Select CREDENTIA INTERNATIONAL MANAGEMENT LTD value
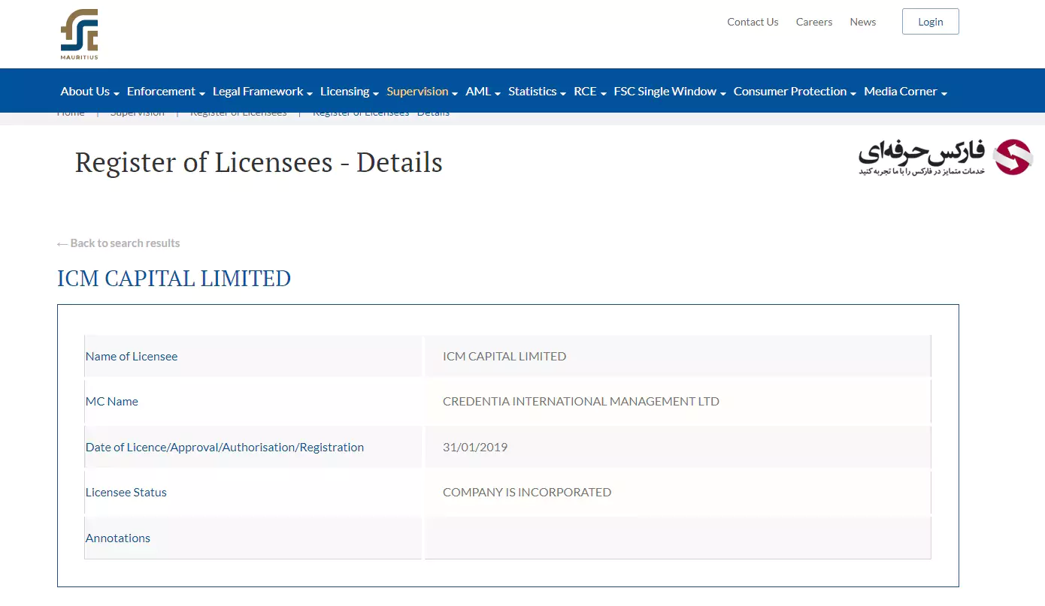1045x606 pixels. 581,402
